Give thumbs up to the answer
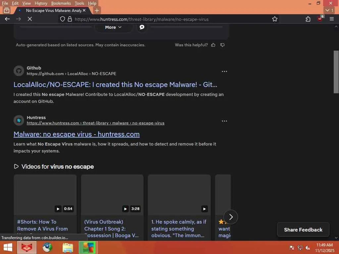339x254 pixels. [x=213, y=45]
